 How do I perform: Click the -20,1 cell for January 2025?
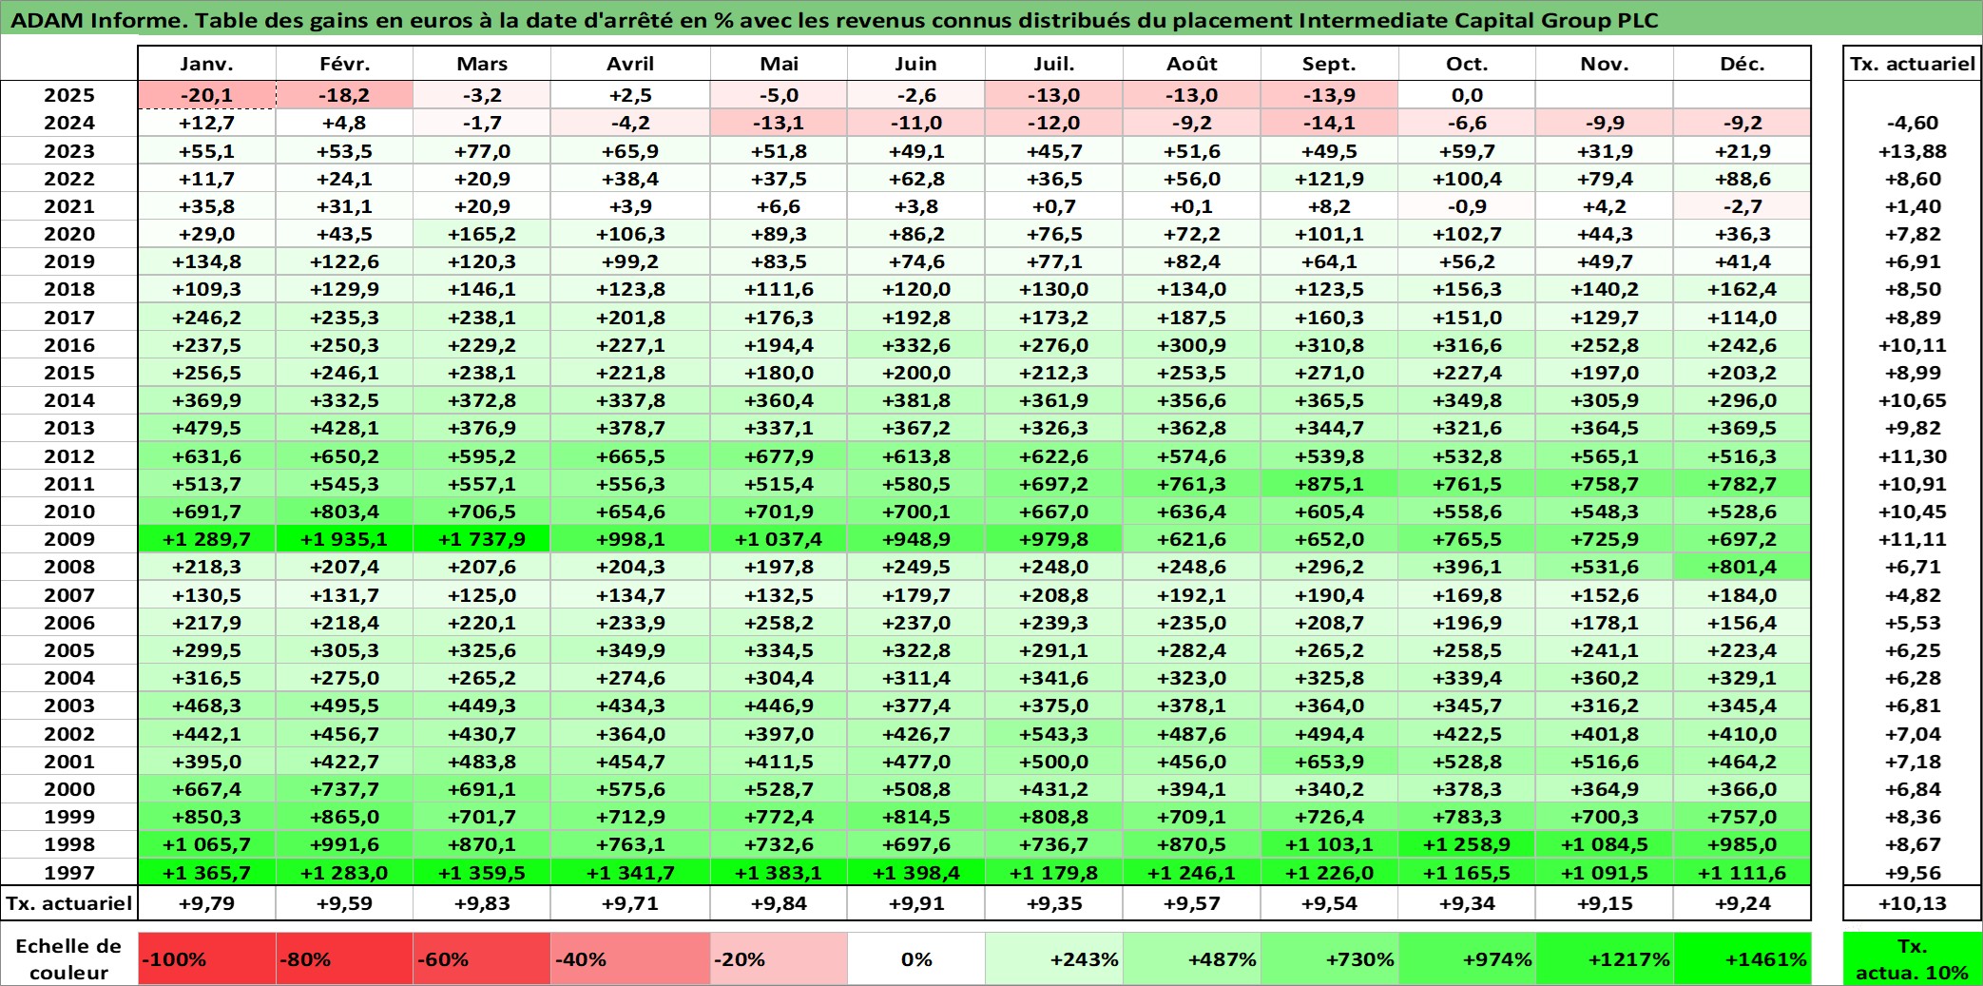tap(207, 95)
